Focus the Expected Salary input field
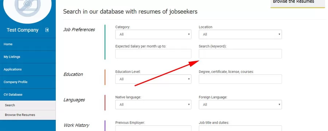Image resolution: width=328 pixels, height=131 pixels. (153, 54)
